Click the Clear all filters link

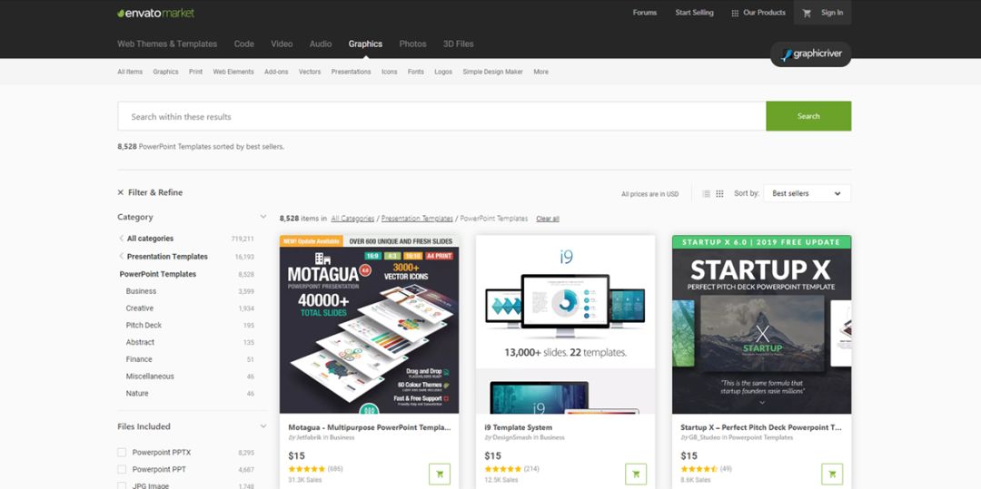pos(548,219)
